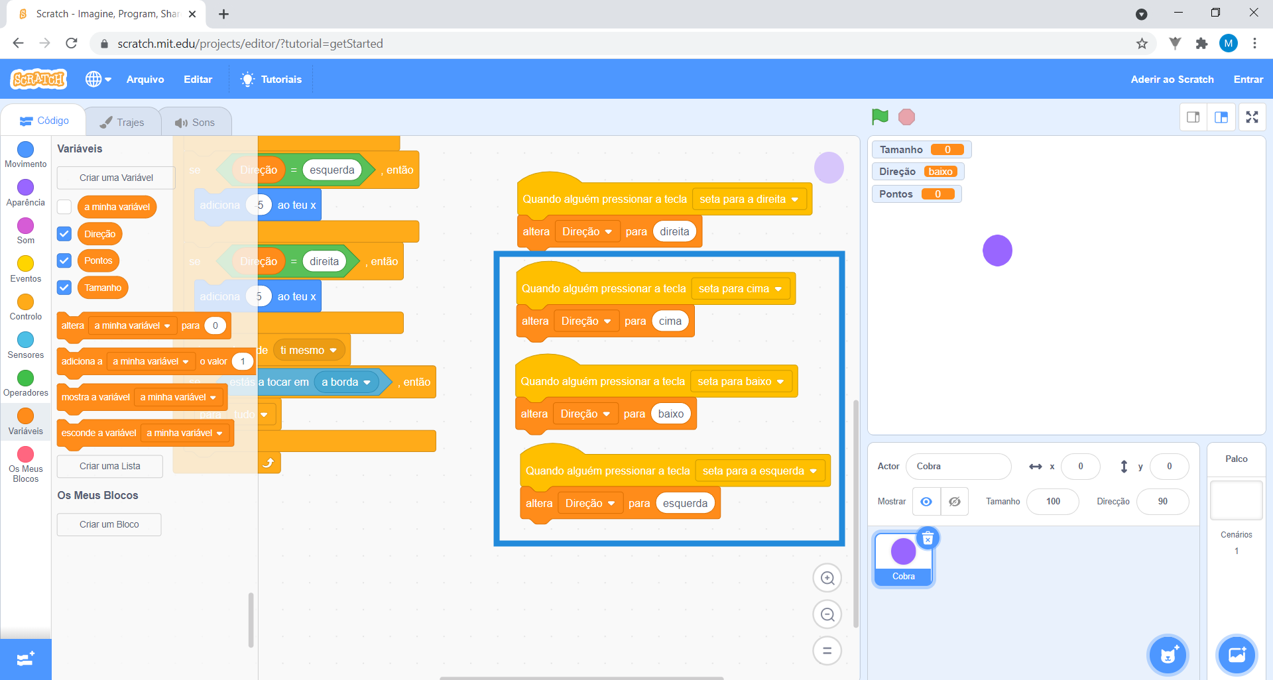This screenshot has height=680, width=1273.
Task: Click Criar uma Lista button
Action: [109, 466]
